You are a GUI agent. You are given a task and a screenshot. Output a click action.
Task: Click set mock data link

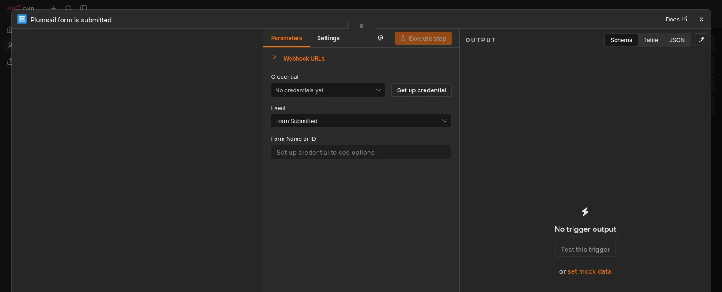click(x=589, y=271)
